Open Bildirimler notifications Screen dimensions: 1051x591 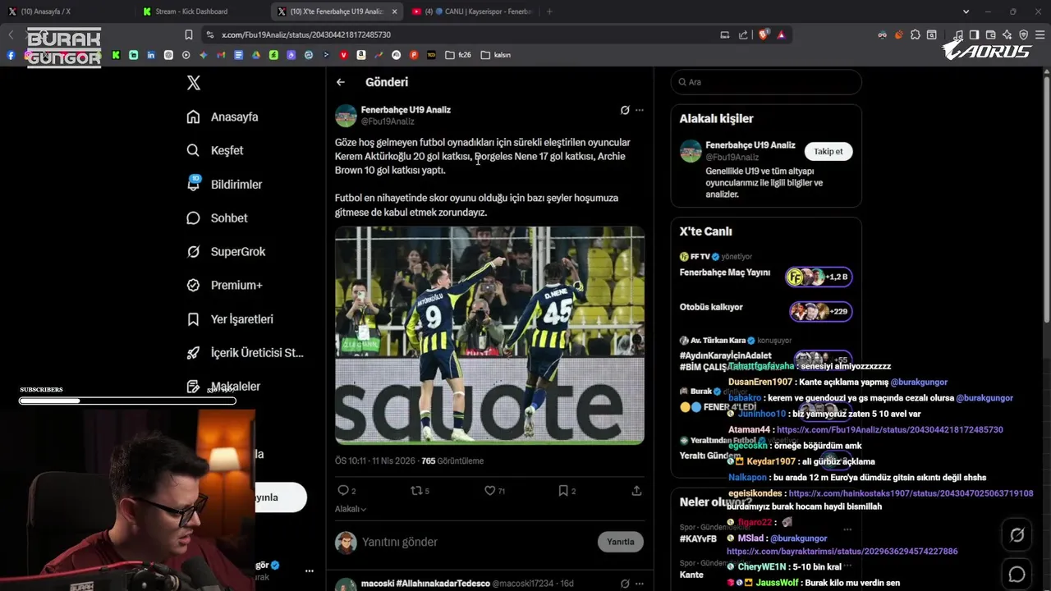point(224,184)
